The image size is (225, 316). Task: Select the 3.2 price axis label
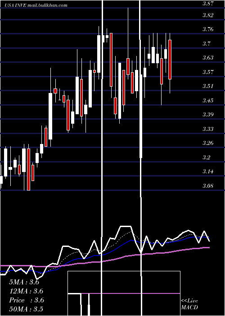[207, 157]
